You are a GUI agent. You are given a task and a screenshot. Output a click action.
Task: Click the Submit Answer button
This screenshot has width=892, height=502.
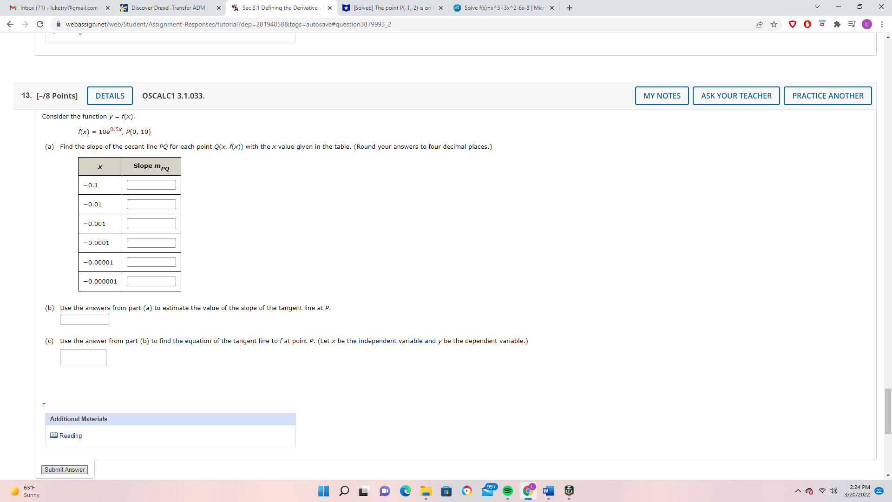(x=65, y=469)
